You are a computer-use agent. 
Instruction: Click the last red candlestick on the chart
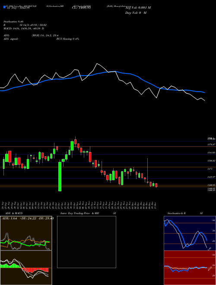(156, 185)
